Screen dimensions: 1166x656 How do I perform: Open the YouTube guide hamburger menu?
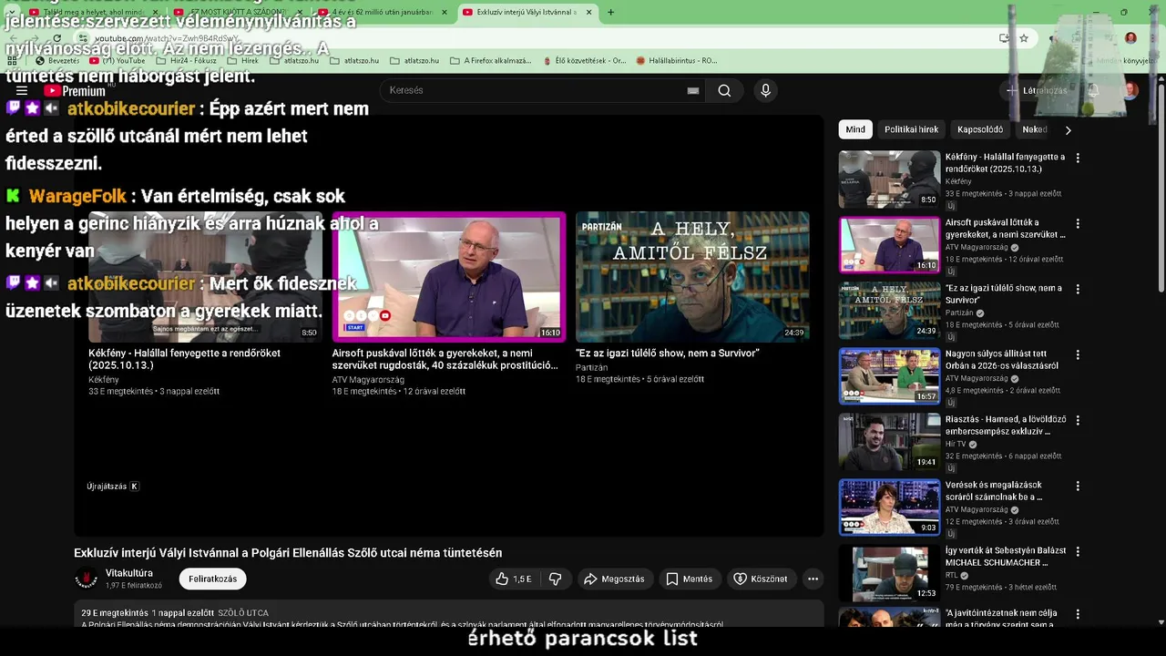22,91
